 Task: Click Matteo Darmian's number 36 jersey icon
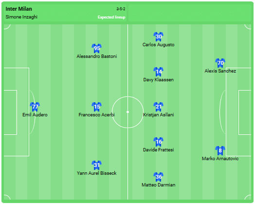coord(158,177)
